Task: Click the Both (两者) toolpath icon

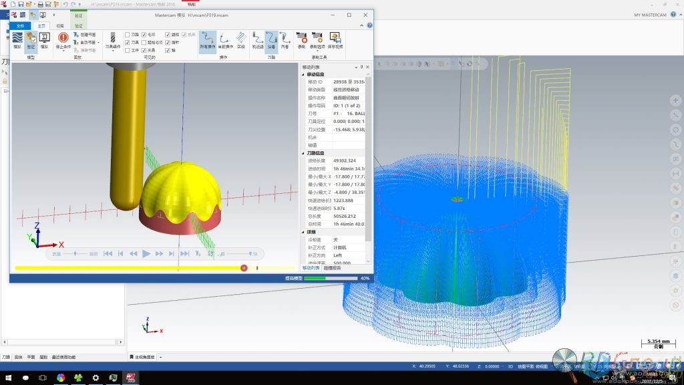Action: point(285,41)
